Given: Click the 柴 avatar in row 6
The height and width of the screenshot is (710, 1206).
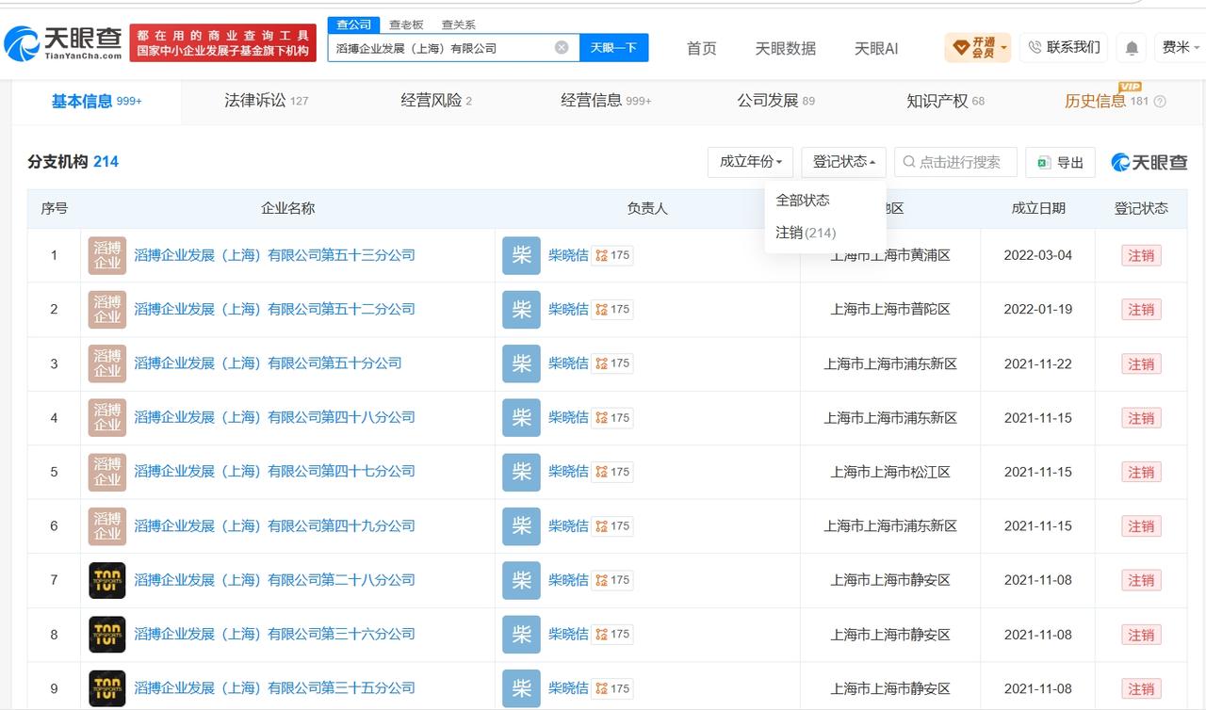Looking at the screenshot, I should point(521,525).
